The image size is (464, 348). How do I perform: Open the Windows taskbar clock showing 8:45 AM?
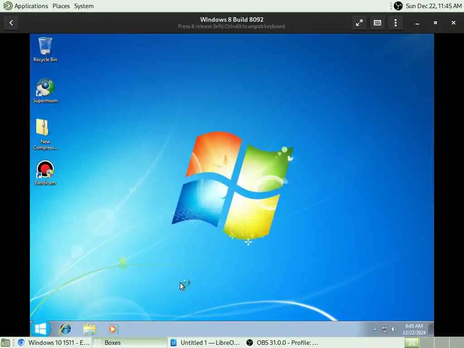(x=414, y=329)
